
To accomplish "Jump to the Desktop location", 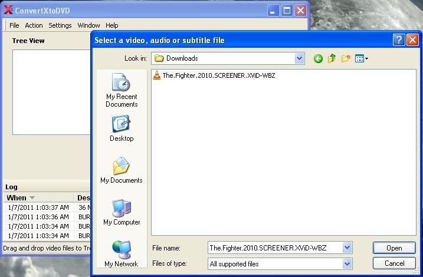I will tap(122, 128).
